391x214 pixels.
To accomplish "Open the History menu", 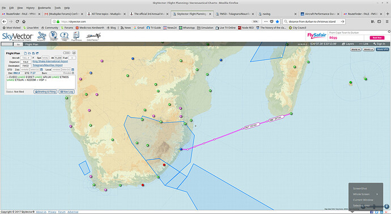I will (x=30, y=8).
